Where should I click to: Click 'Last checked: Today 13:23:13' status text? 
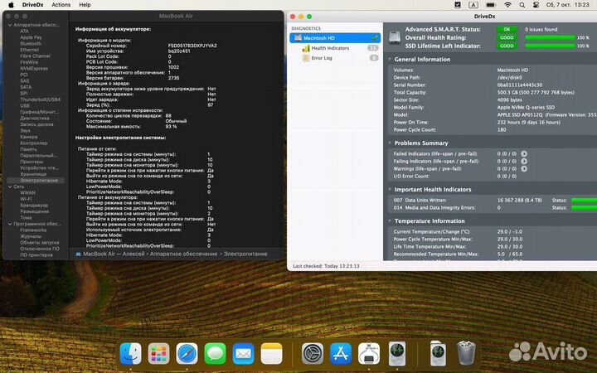pyautogui.click(x=326, y=266)
